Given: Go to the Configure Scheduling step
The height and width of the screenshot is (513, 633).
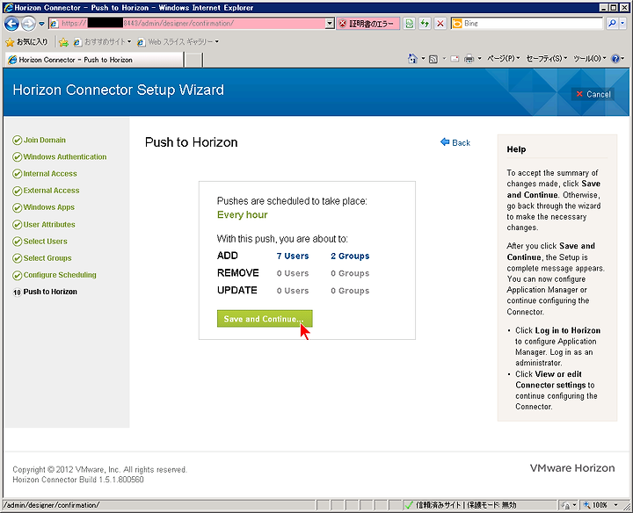Looking at the screenshot, I should [x=60, y=275].
